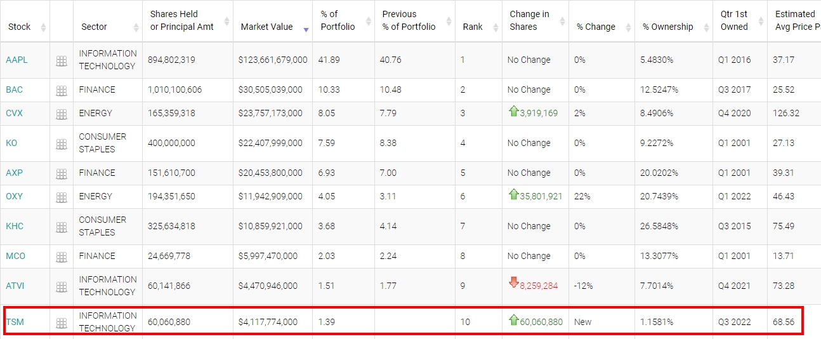Click the grid icon next to BAC
Screen dimensions: 821x339
(62, 91)
